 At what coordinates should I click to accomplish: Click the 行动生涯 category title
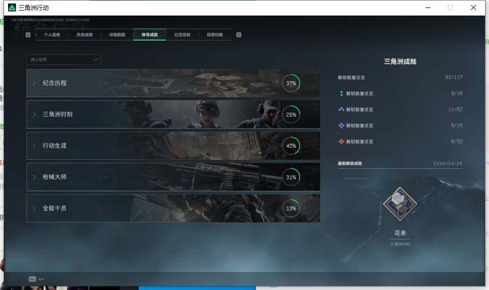point(55,146)
